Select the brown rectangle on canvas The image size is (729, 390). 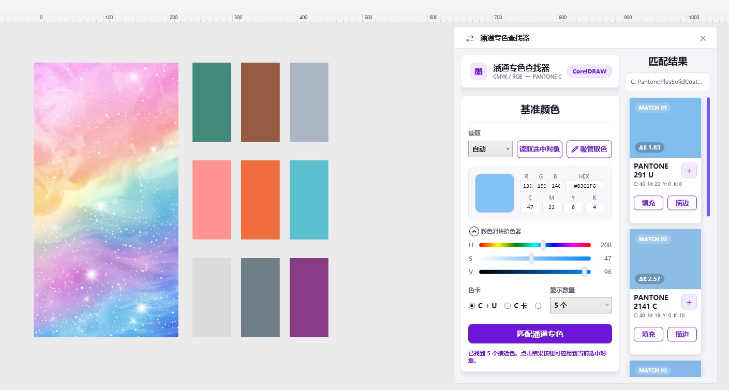click(260, 102)
